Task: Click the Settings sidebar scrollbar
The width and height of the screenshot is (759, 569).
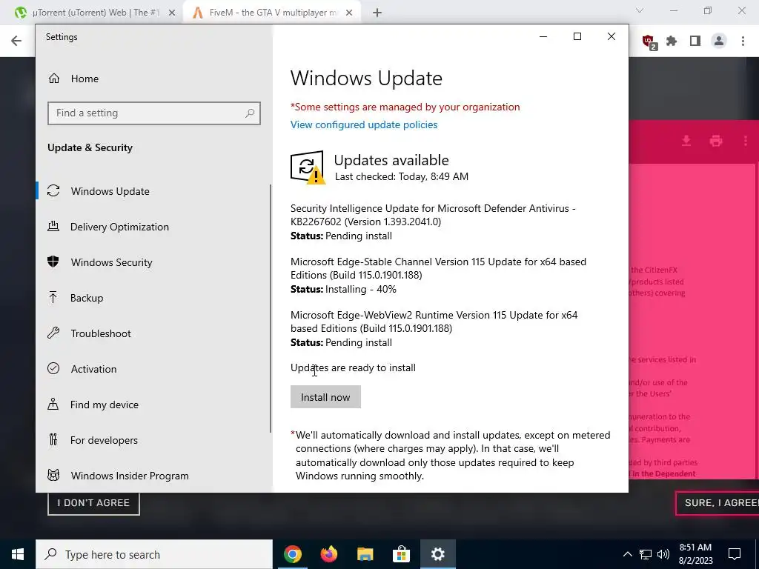Action: [x=270, y=309]
